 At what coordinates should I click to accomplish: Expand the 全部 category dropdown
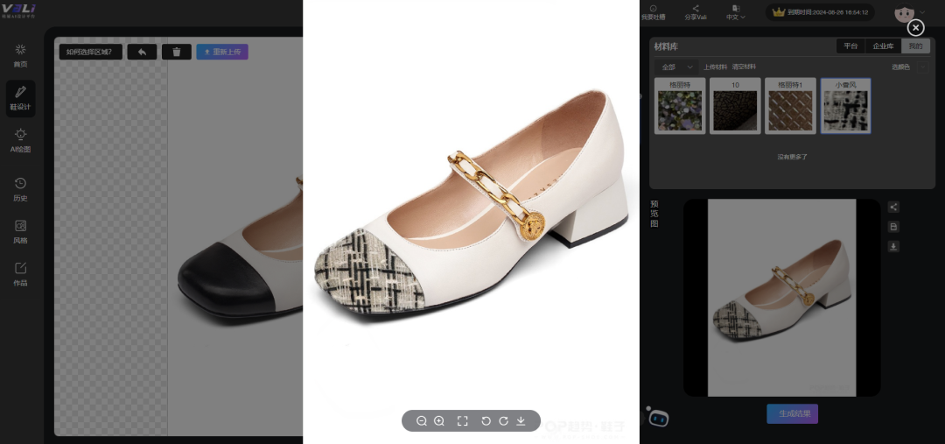(x=677, y=67)
